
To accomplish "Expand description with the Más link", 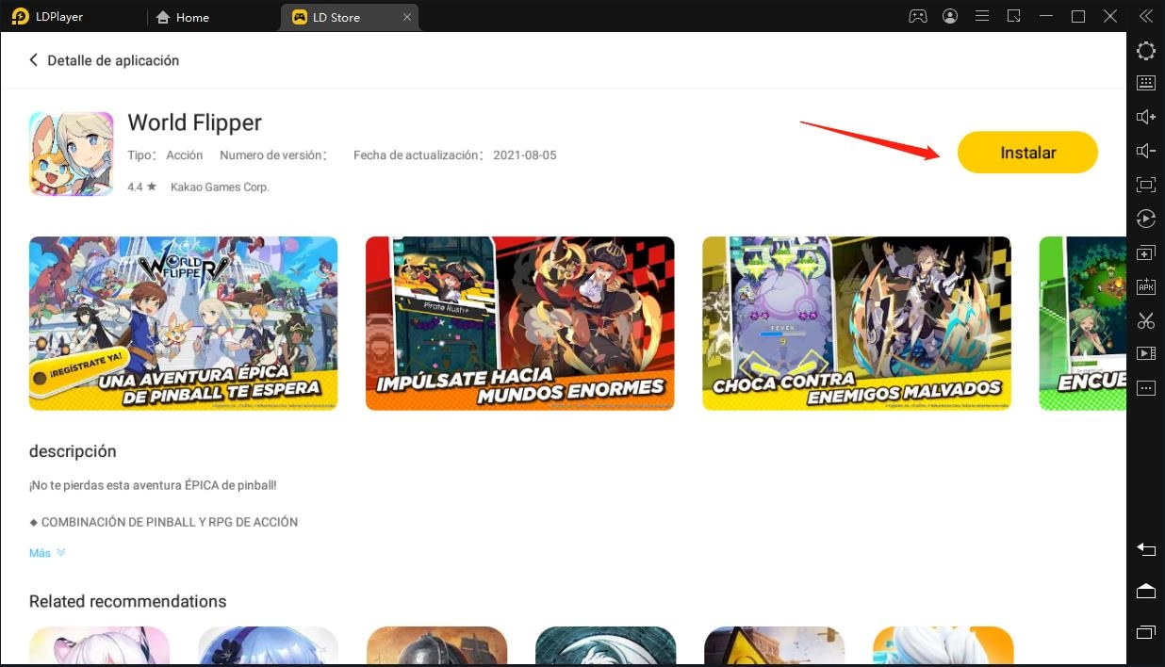I will tap(47, 553).
